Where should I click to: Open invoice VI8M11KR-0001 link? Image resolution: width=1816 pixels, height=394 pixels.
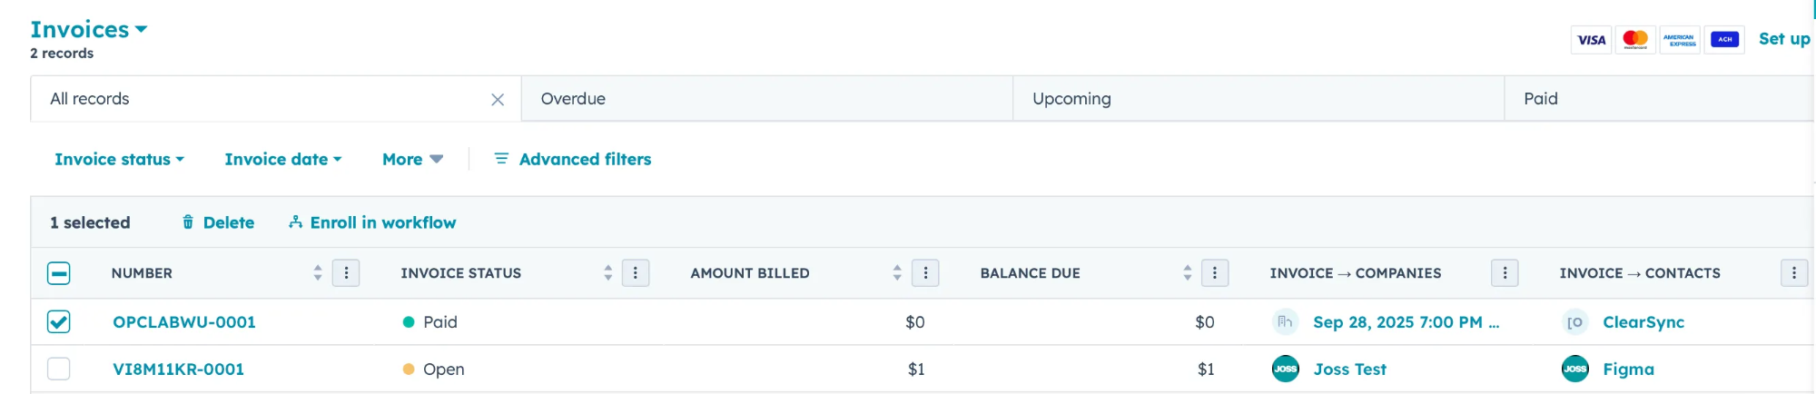(x=178, y=369)
